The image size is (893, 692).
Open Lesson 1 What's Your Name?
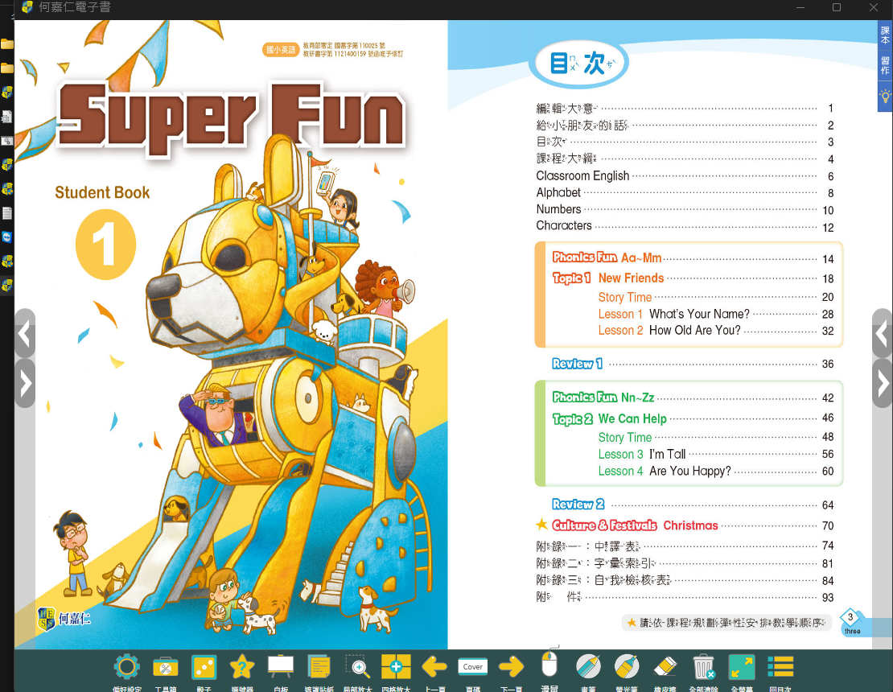pos(716,315)
